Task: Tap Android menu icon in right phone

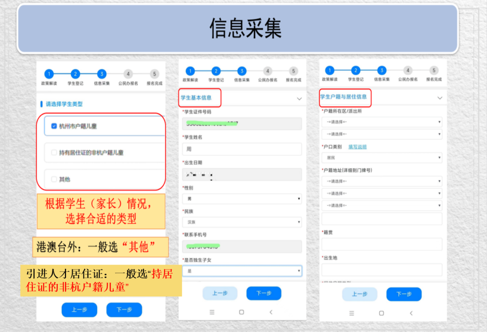Action: (352, 313)
